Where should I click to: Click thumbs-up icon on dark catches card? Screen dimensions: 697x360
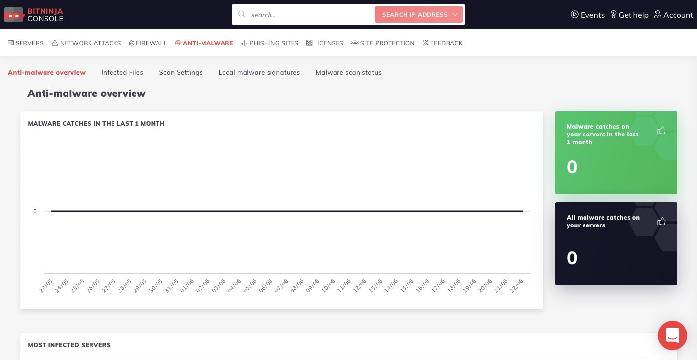coord(661,221)
